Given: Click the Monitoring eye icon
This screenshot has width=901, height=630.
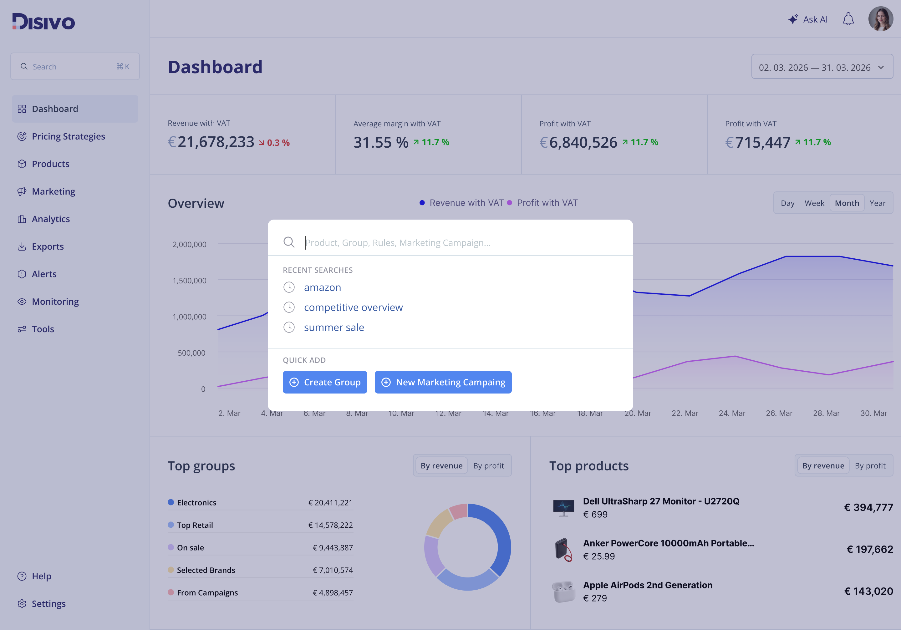Looking at the screenshot, I should (x=22, y=301).
